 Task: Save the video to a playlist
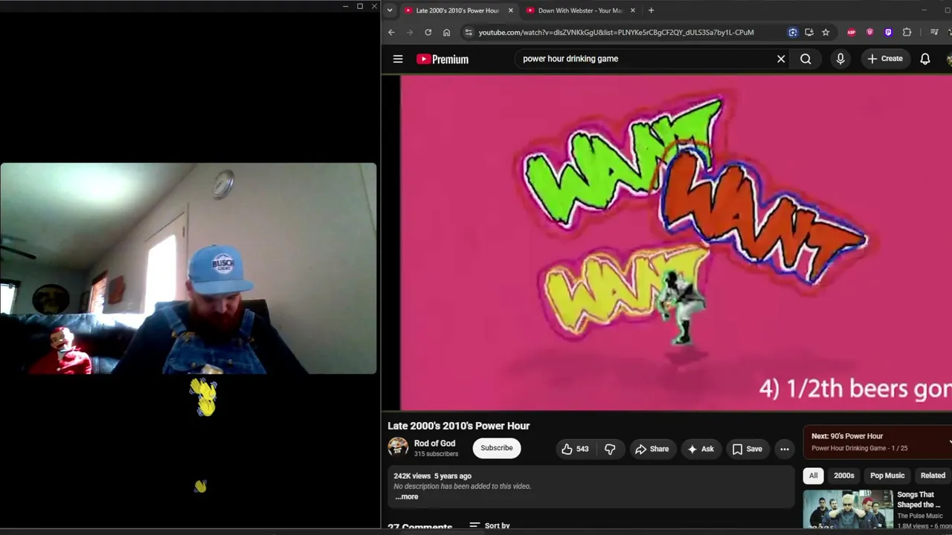coord(747,449)
